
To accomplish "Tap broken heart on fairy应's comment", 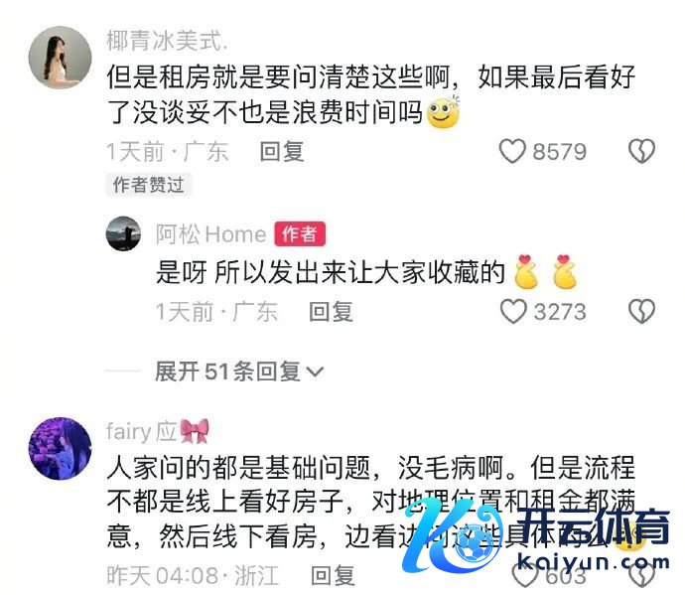I will [x=642, y=574].
